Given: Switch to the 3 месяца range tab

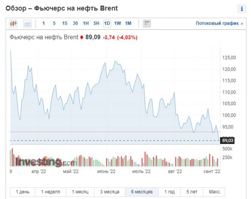Looking at the screenshot, I should (x=110, y=192).
